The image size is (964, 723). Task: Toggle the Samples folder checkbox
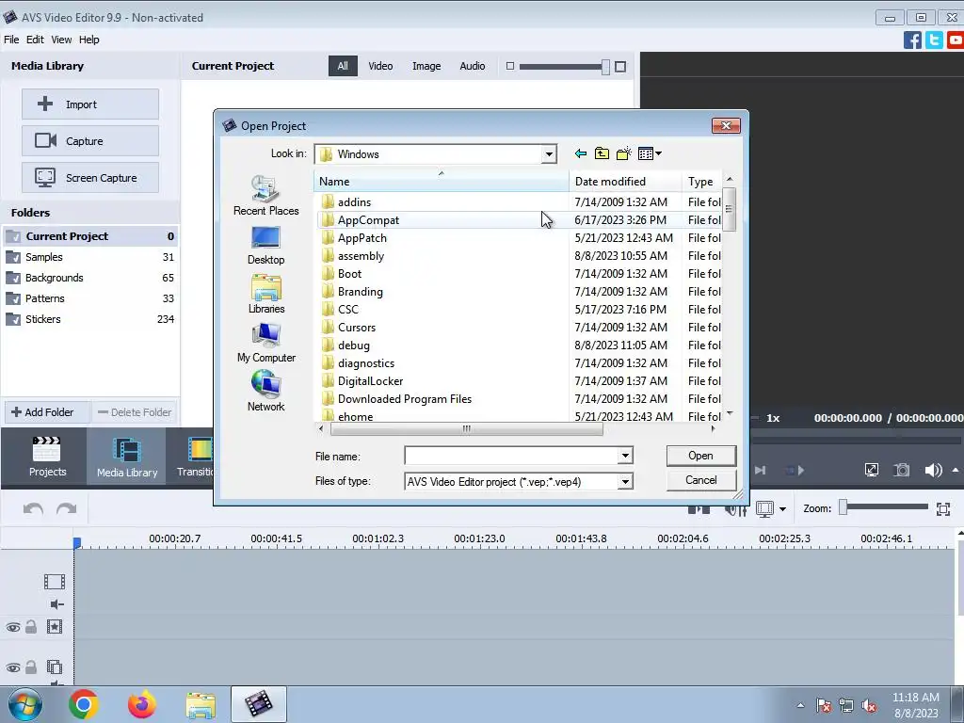click(13, 258)
